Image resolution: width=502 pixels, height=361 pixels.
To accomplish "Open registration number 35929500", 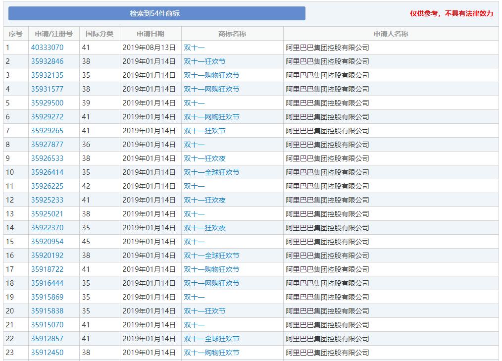I will (x=47, y=103).
